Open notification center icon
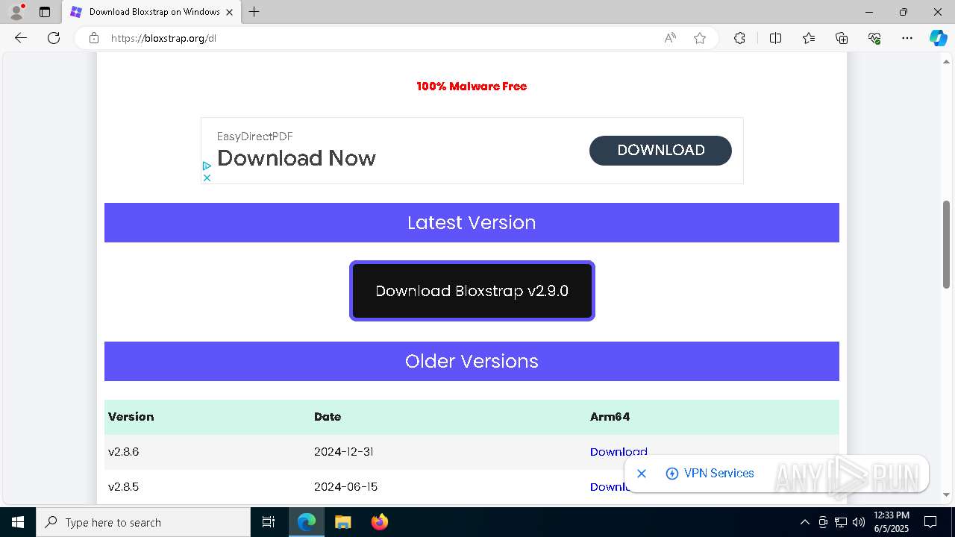 tap(930, 522)
